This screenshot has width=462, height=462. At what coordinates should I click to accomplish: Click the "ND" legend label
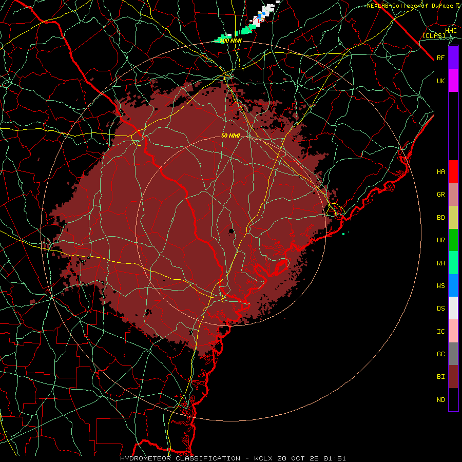[x=441, y=399]
